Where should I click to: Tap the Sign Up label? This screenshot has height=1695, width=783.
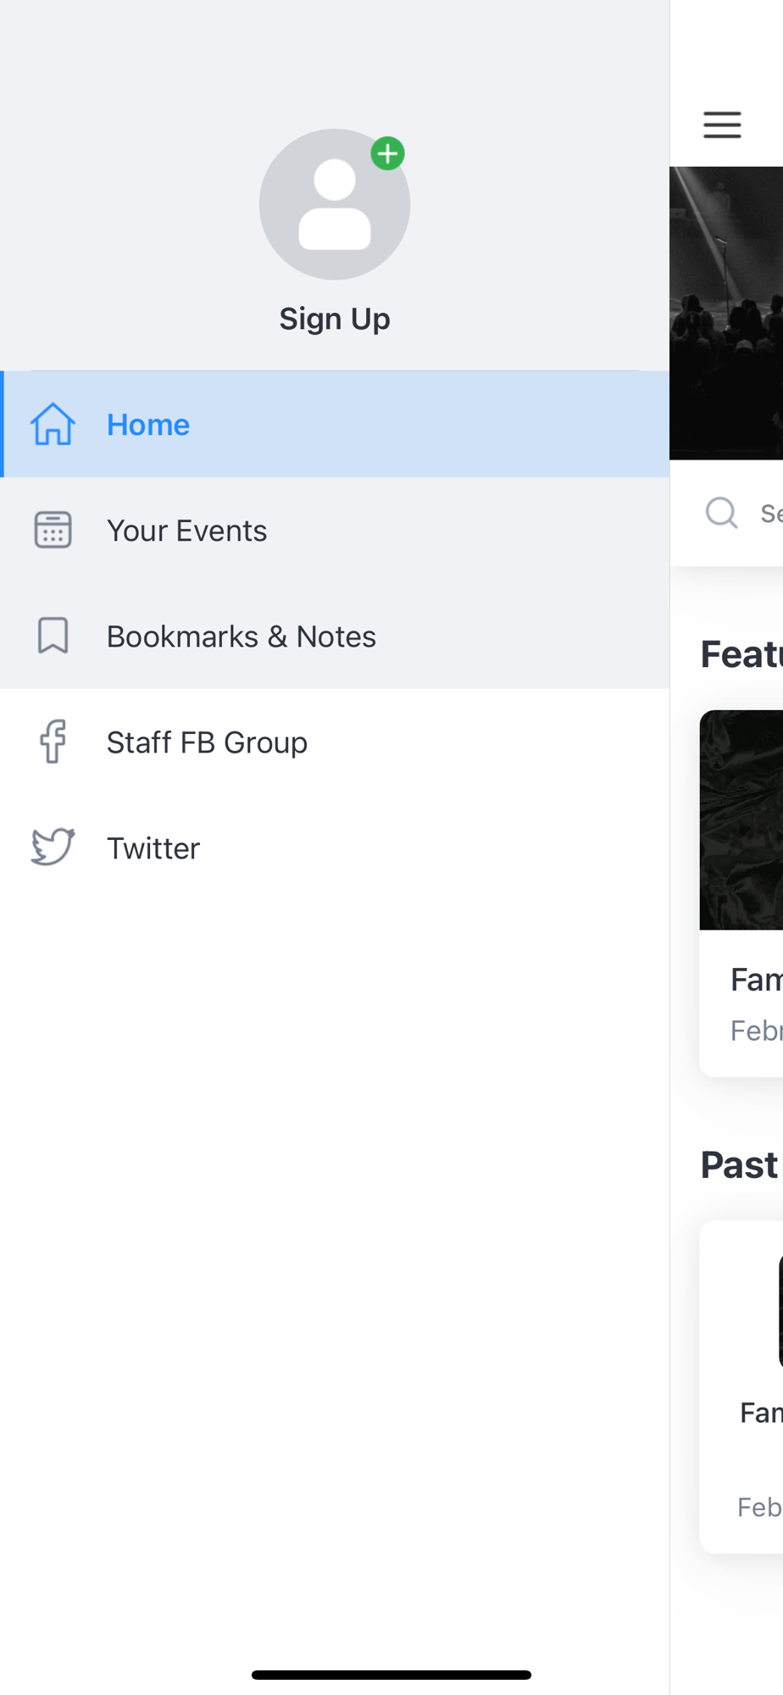click(x=335, y=319)
